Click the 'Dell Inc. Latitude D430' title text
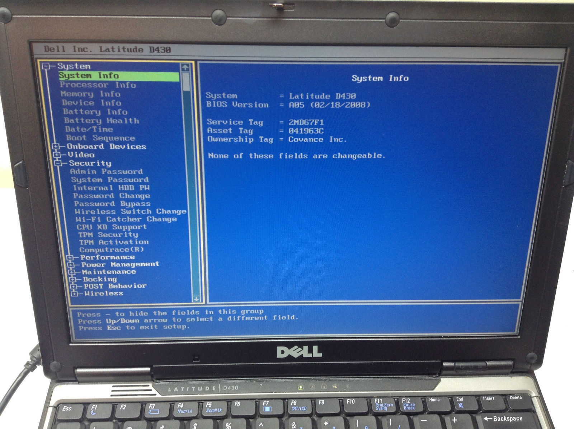 107,49
